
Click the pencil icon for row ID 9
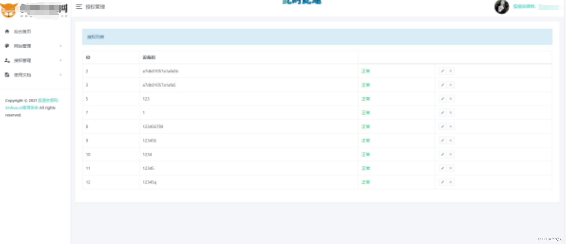pos(442,140)
